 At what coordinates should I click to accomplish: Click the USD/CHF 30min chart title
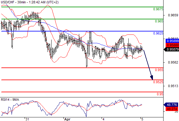pyautogui.click(x=30, y=2)
